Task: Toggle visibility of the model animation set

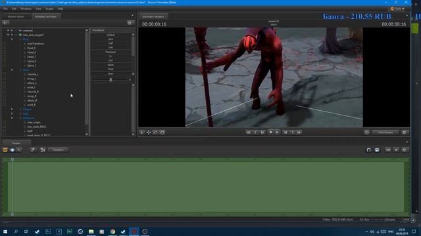Action: (8, 35)
